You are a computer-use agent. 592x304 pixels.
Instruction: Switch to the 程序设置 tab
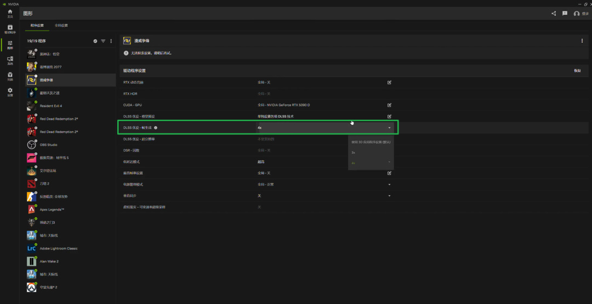click(37, 26)
